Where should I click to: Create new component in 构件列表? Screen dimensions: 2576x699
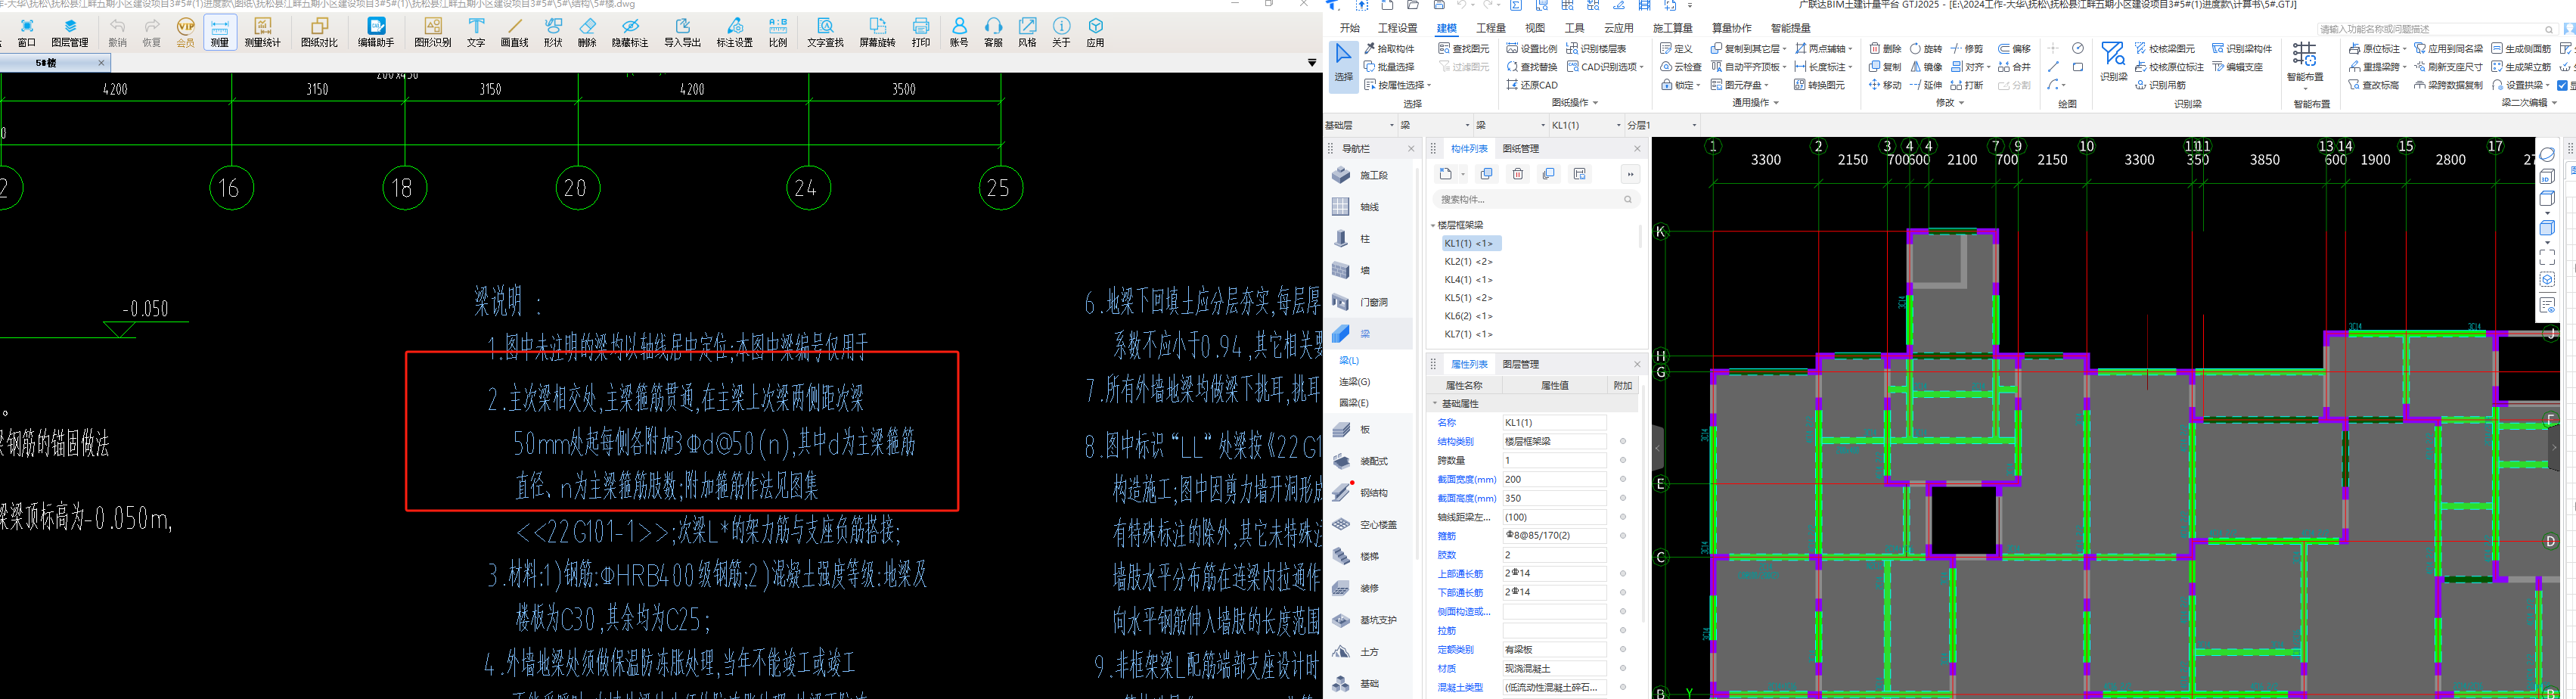click(1446, 174)
